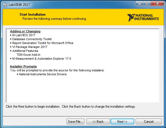Image resolution: width=166 pixels, height=128 pixels.
Task: Click the National Instruments logo
Action: [x=143, y=18]
